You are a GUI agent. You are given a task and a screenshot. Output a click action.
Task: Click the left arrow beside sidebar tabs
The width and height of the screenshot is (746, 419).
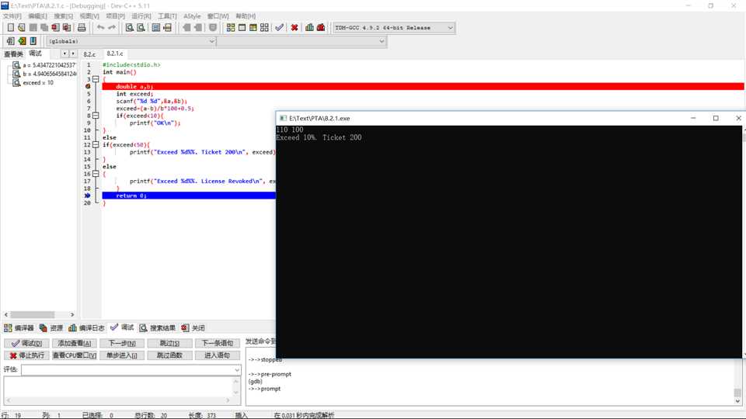tap(64, 54)
